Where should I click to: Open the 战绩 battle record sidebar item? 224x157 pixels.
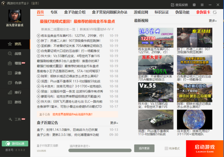point(15,54)
